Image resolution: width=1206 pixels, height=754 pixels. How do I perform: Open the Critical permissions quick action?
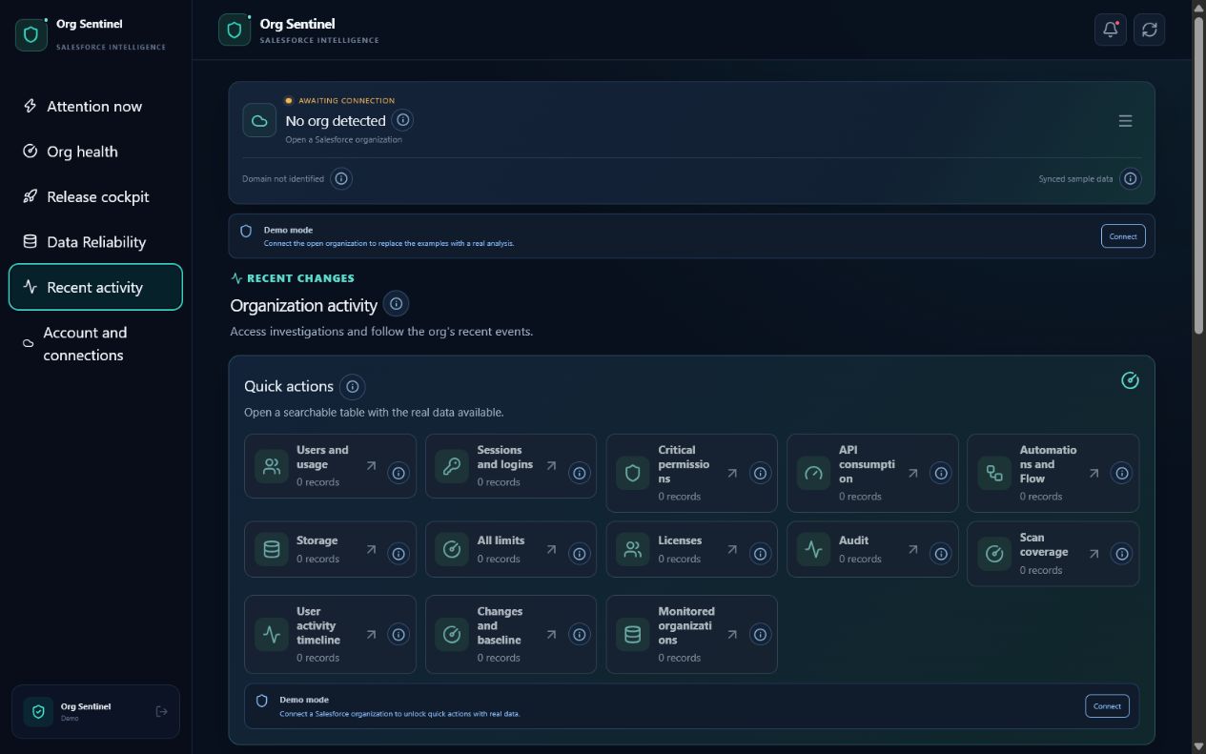pos(691,473)
